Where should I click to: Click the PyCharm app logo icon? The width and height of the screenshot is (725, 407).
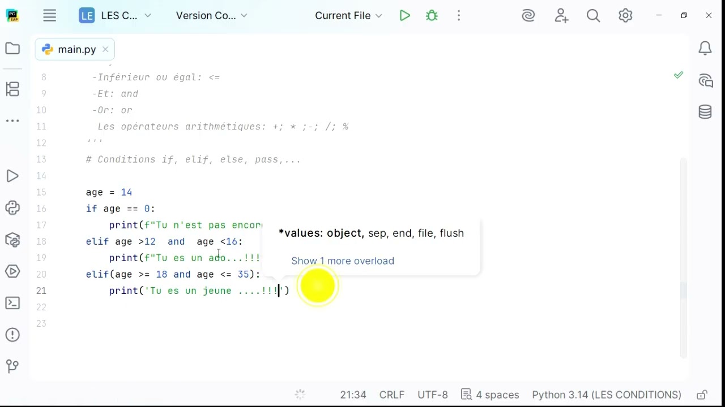tap(12, 16)
